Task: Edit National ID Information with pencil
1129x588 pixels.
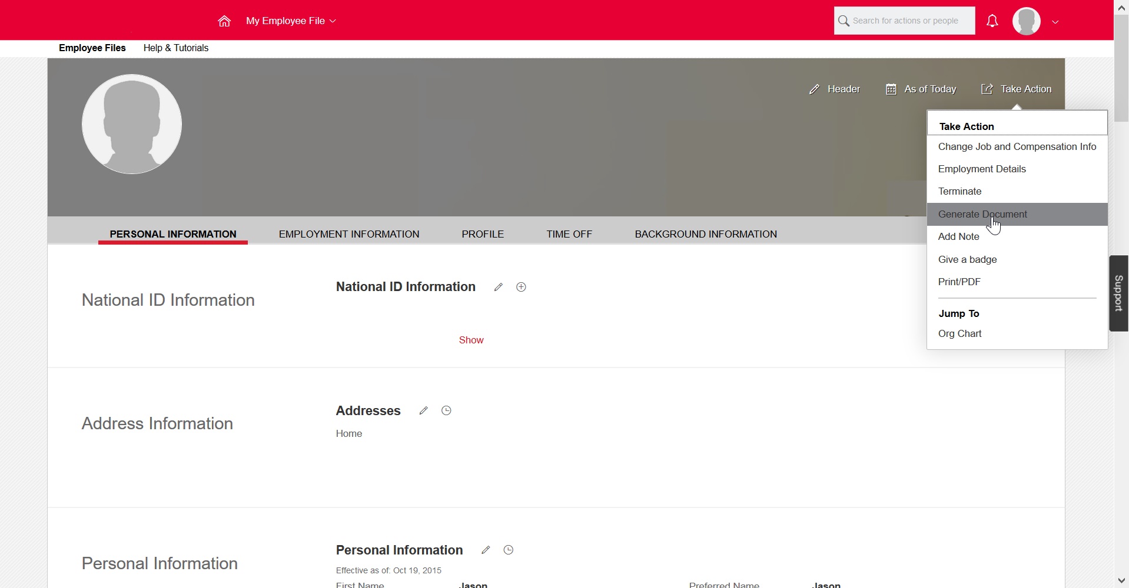Action: 499,287
